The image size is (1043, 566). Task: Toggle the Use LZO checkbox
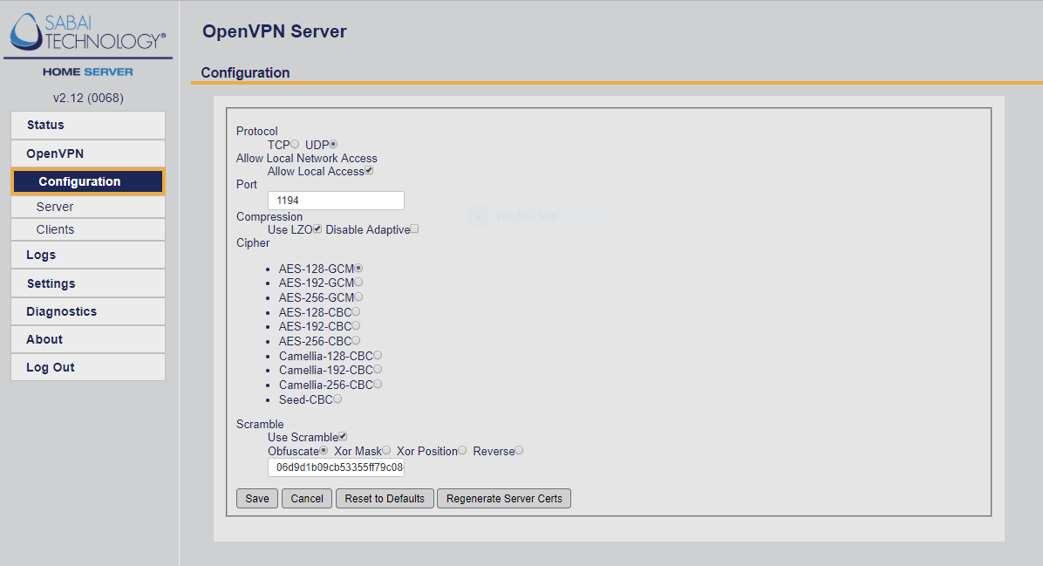(317, 228)
